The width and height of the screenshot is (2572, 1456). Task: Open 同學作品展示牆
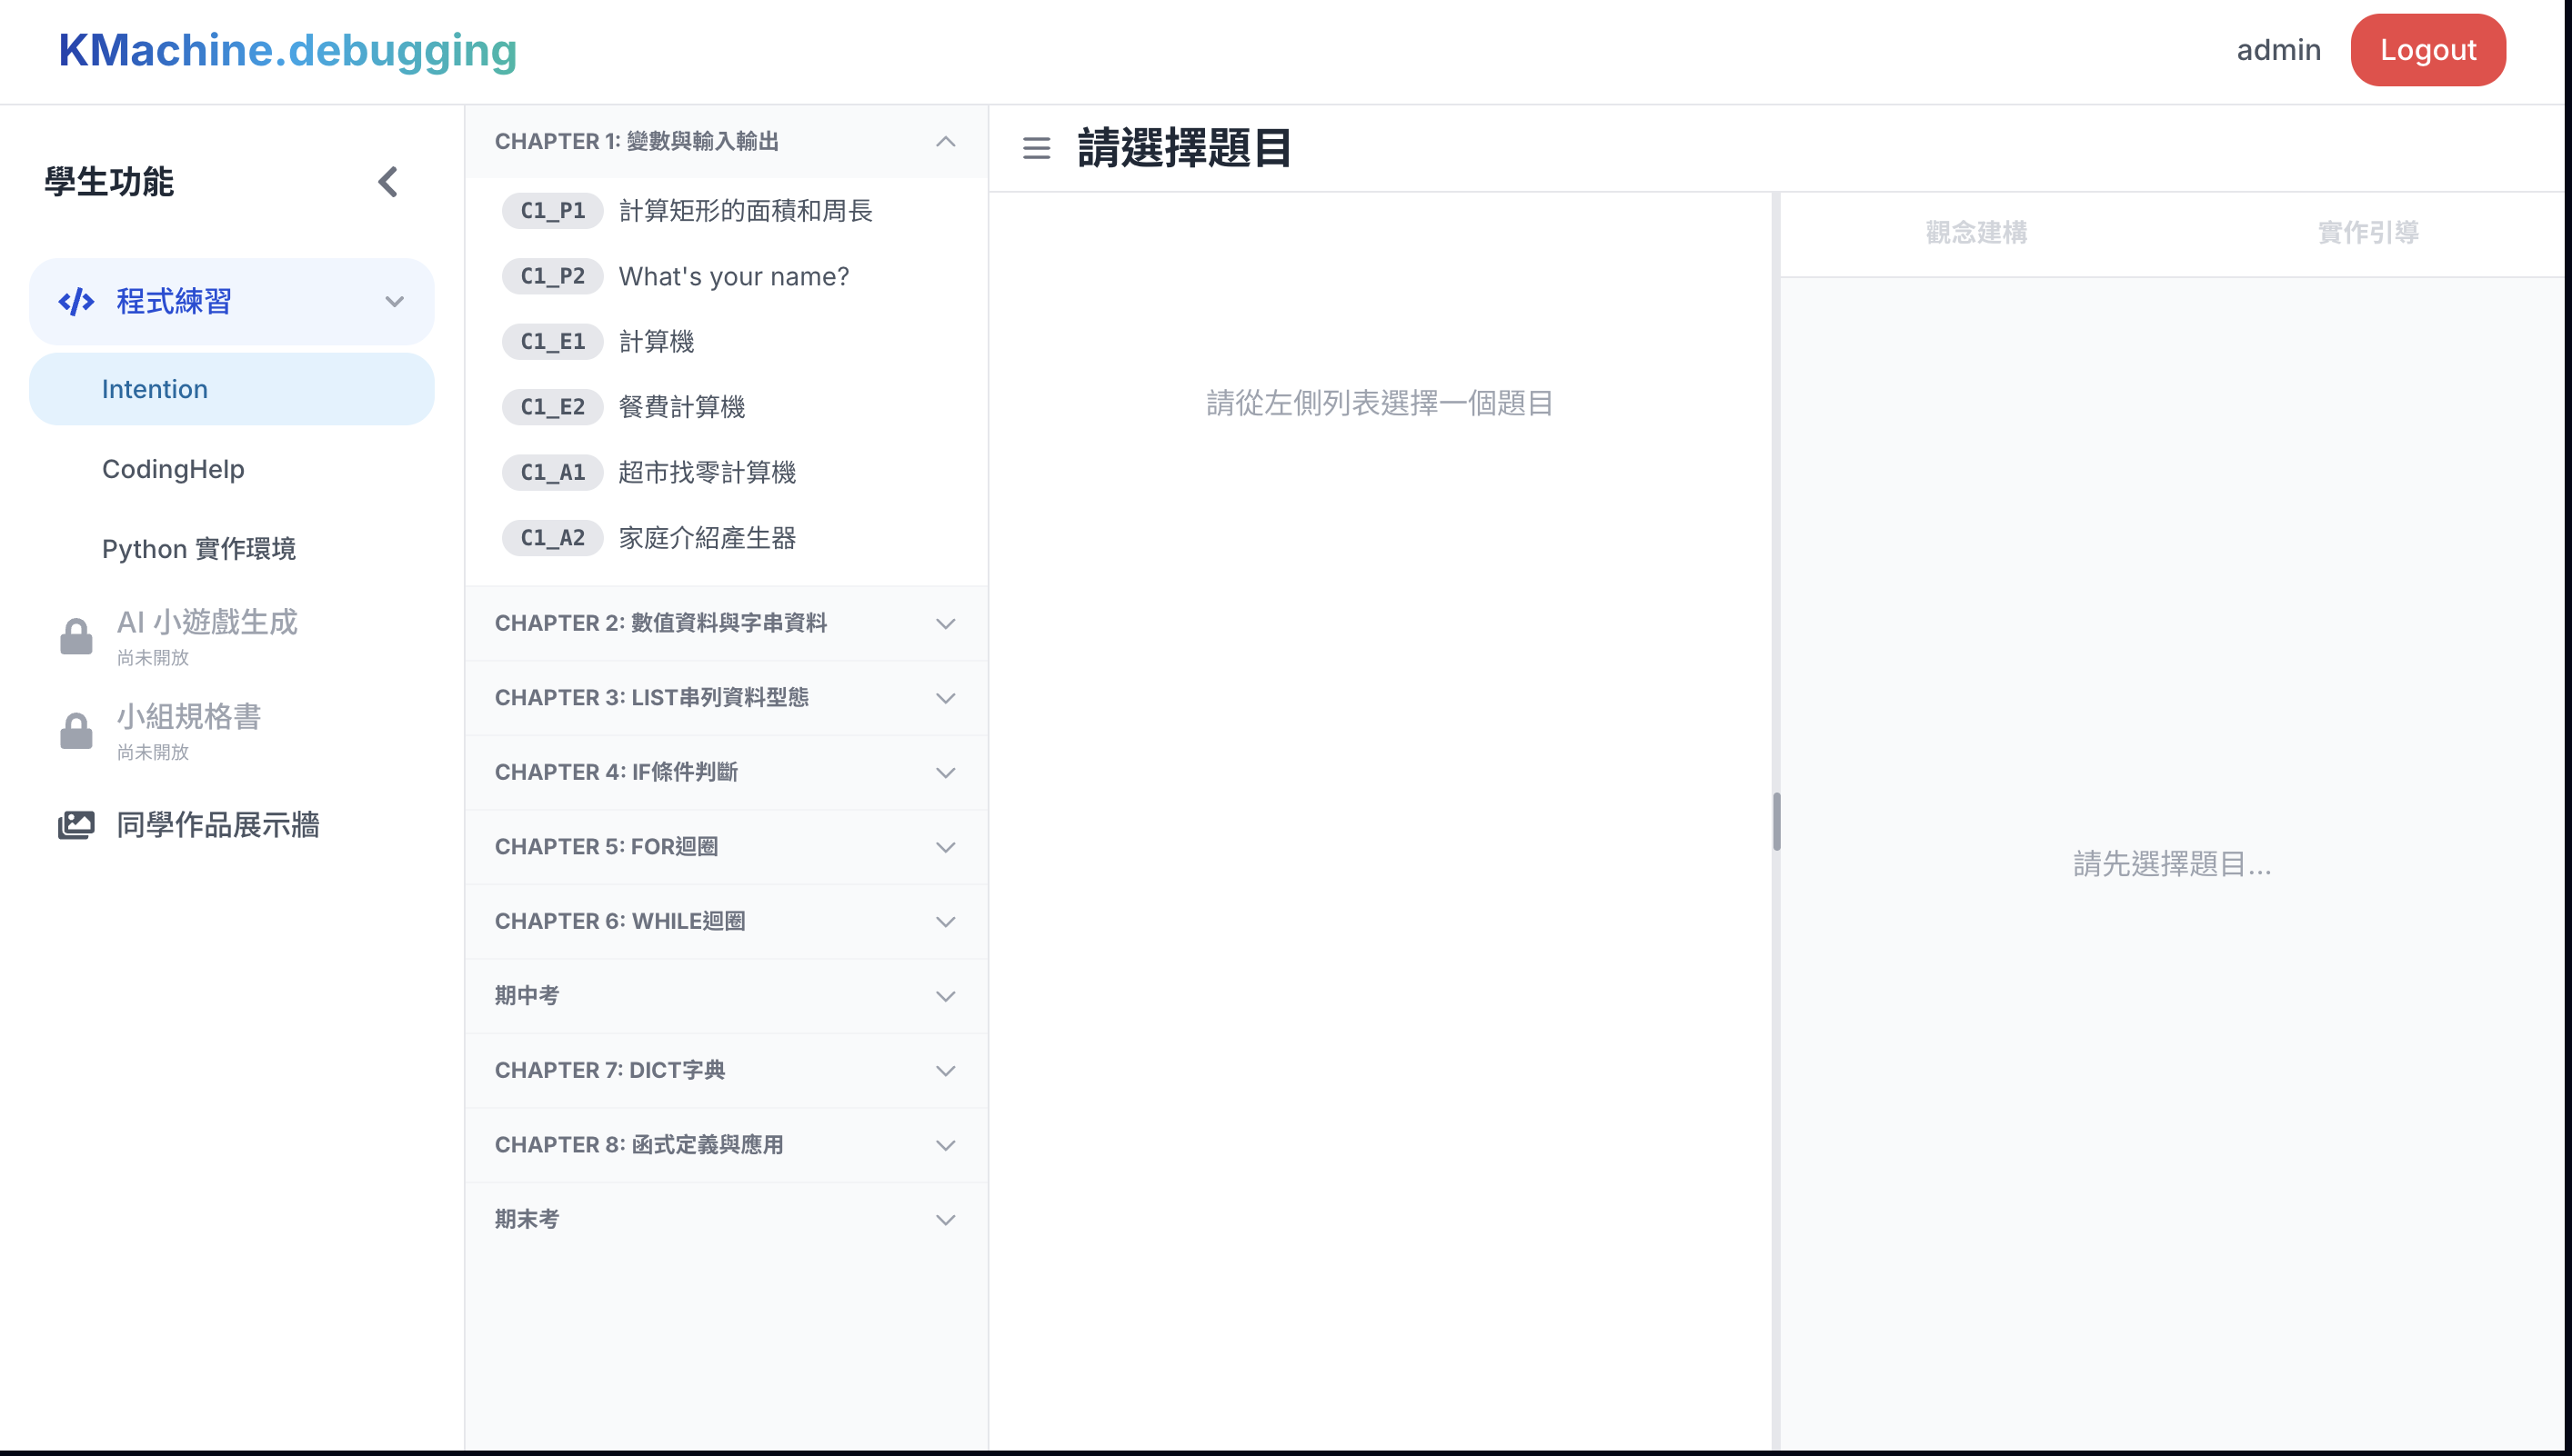click(232, 825)
